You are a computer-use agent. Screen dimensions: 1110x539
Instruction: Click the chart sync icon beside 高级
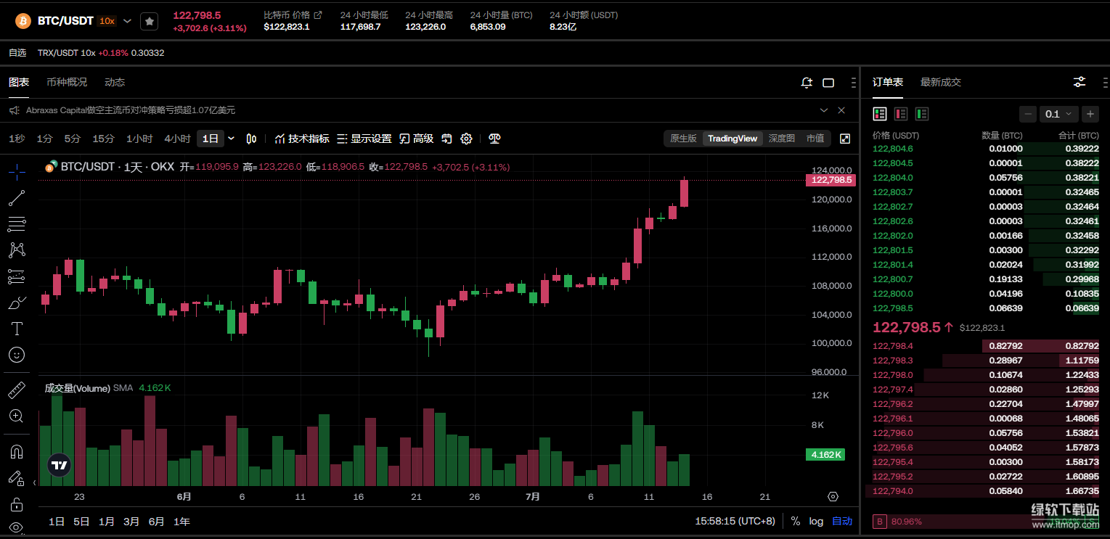447,139
